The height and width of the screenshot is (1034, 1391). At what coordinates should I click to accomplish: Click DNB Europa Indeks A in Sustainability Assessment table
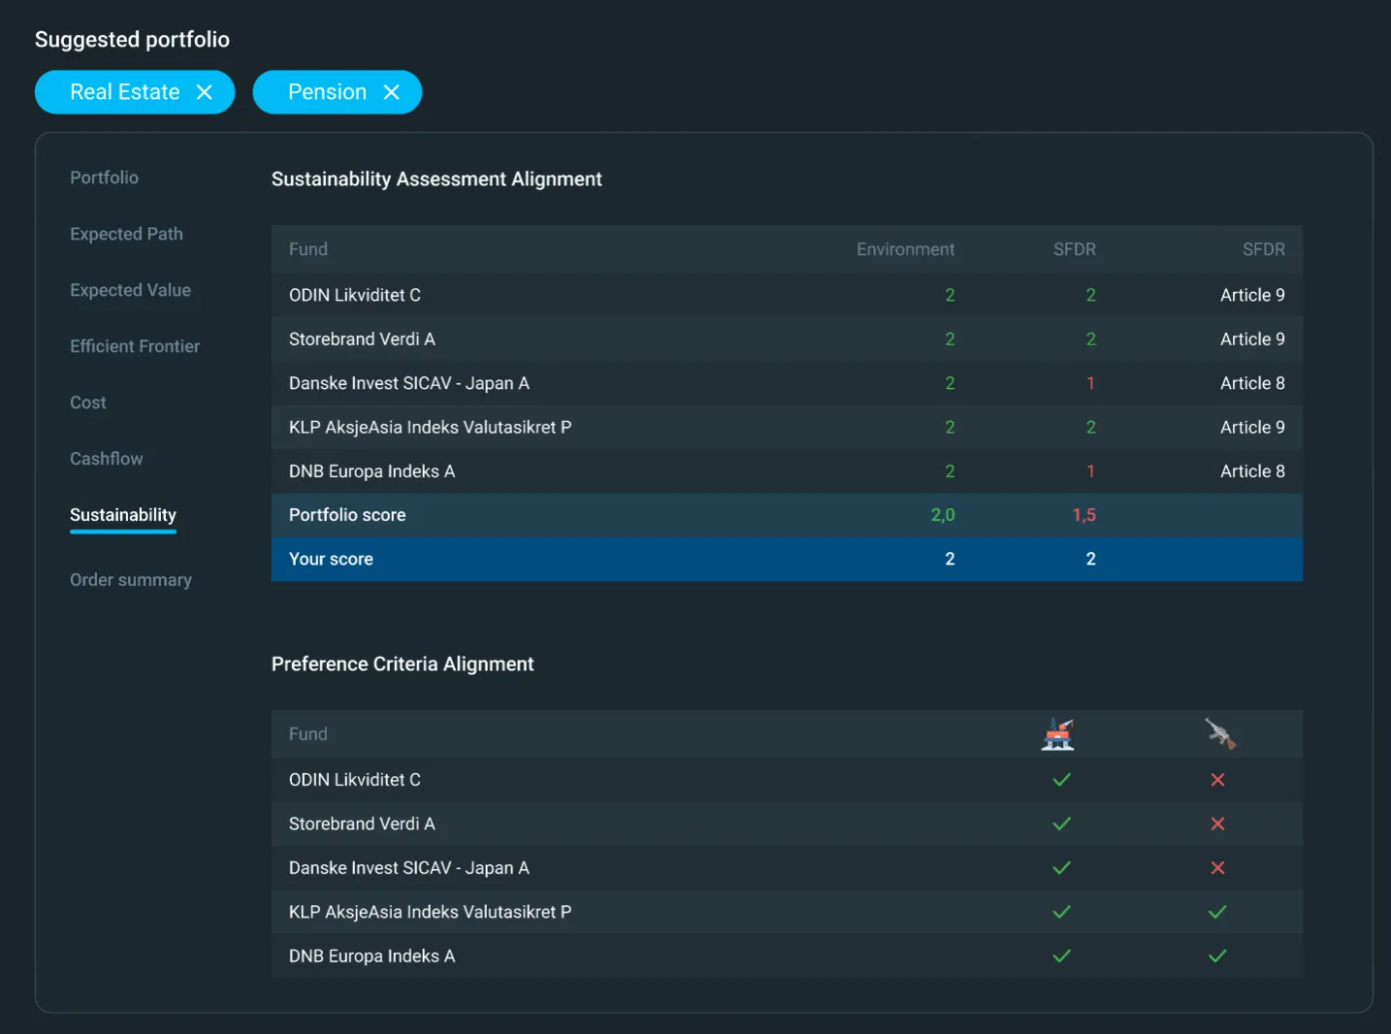tap(372, 471)
